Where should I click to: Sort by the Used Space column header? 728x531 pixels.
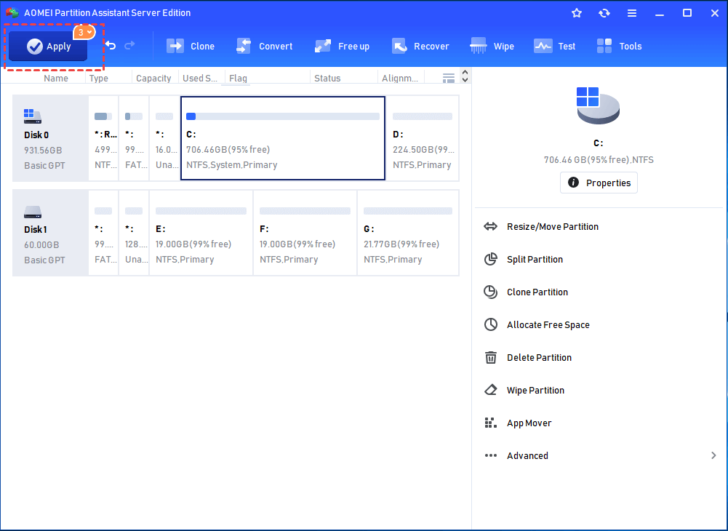pos(200,78)
